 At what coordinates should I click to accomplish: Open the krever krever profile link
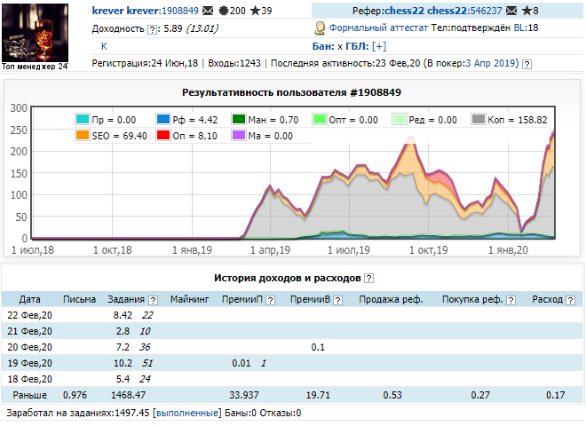tap(124, 11)
